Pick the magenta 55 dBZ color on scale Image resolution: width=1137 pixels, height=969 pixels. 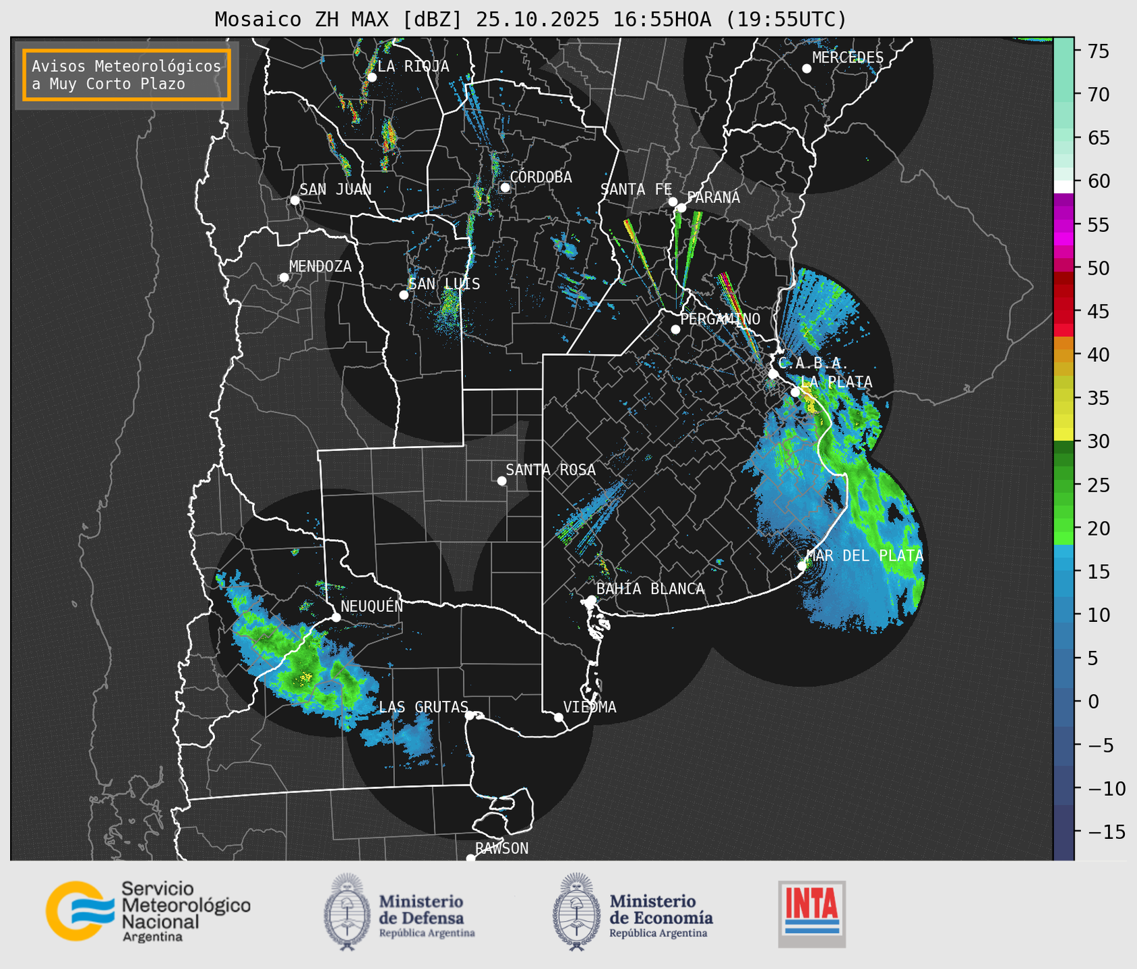point(1063,225)
